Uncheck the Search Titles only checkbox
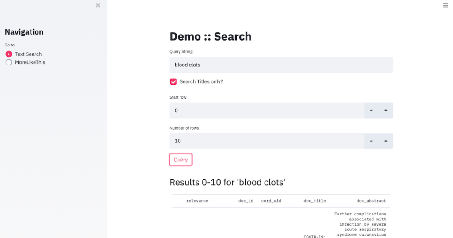This screenshot has height=238, width=453. [173, 82]
